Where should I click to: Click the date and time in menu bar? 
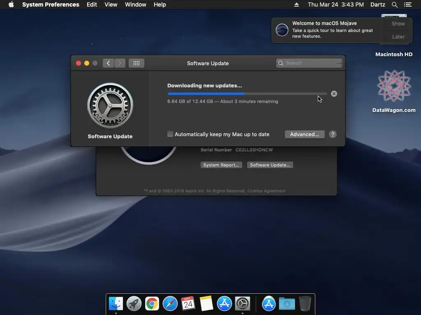tap(335, 5)
